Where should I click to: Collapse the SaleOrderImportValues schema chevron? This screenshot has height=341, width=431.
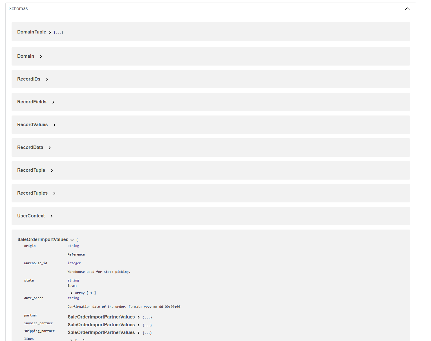point(72,240)
